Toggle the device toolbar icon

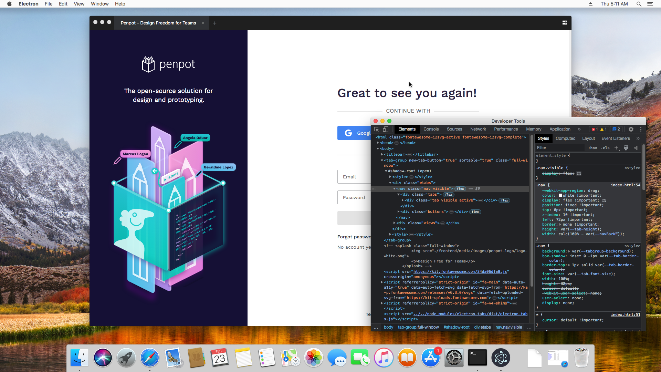386,129
